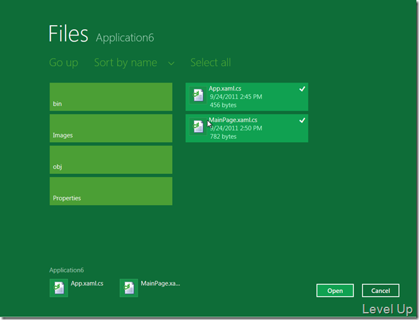Open the obj folder tile

(111, 159)
